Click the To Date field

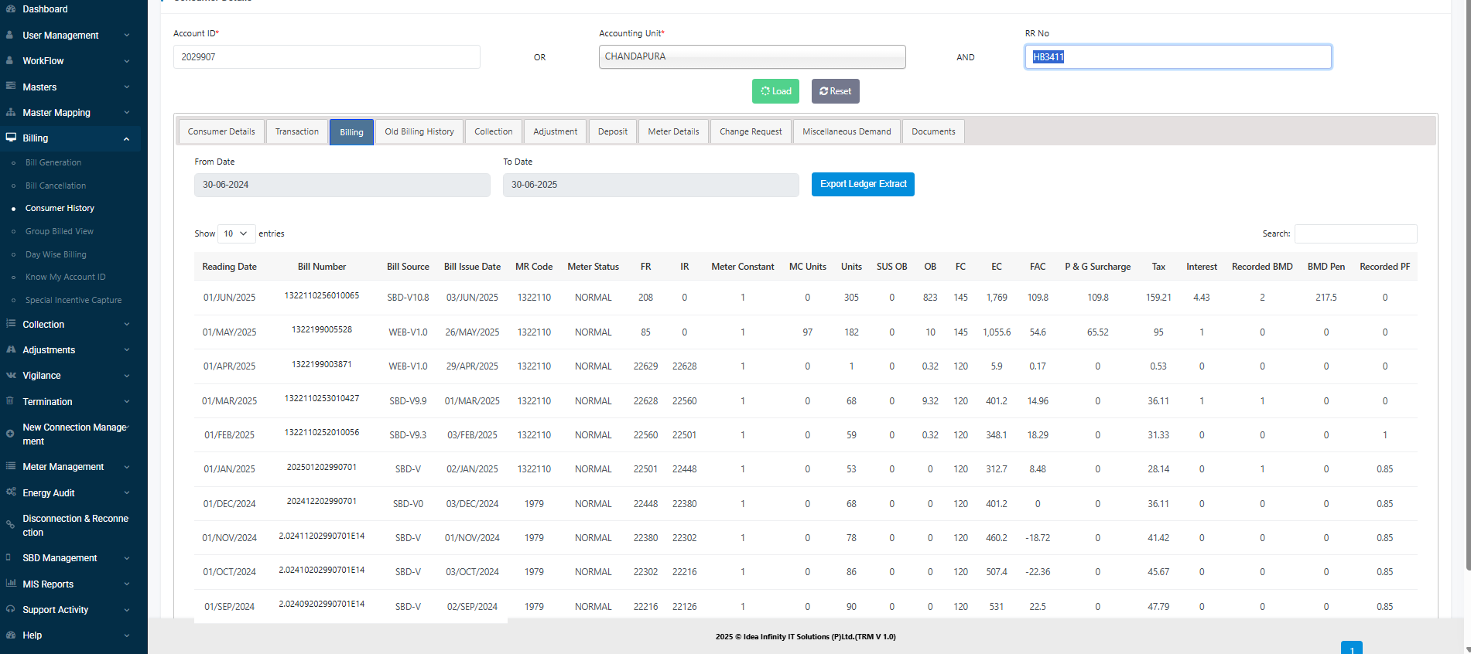click(651, 185)
